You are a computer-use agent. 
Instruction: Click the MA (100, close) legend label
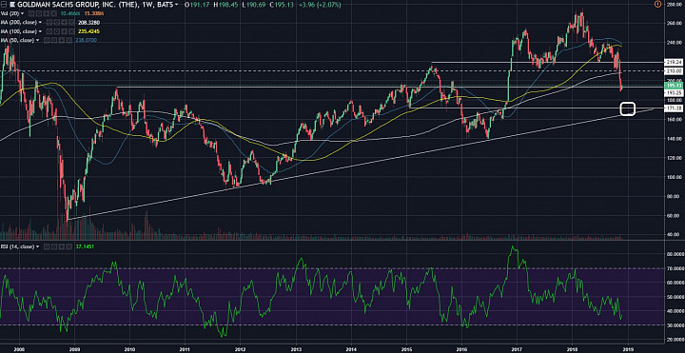pos(18,31)
